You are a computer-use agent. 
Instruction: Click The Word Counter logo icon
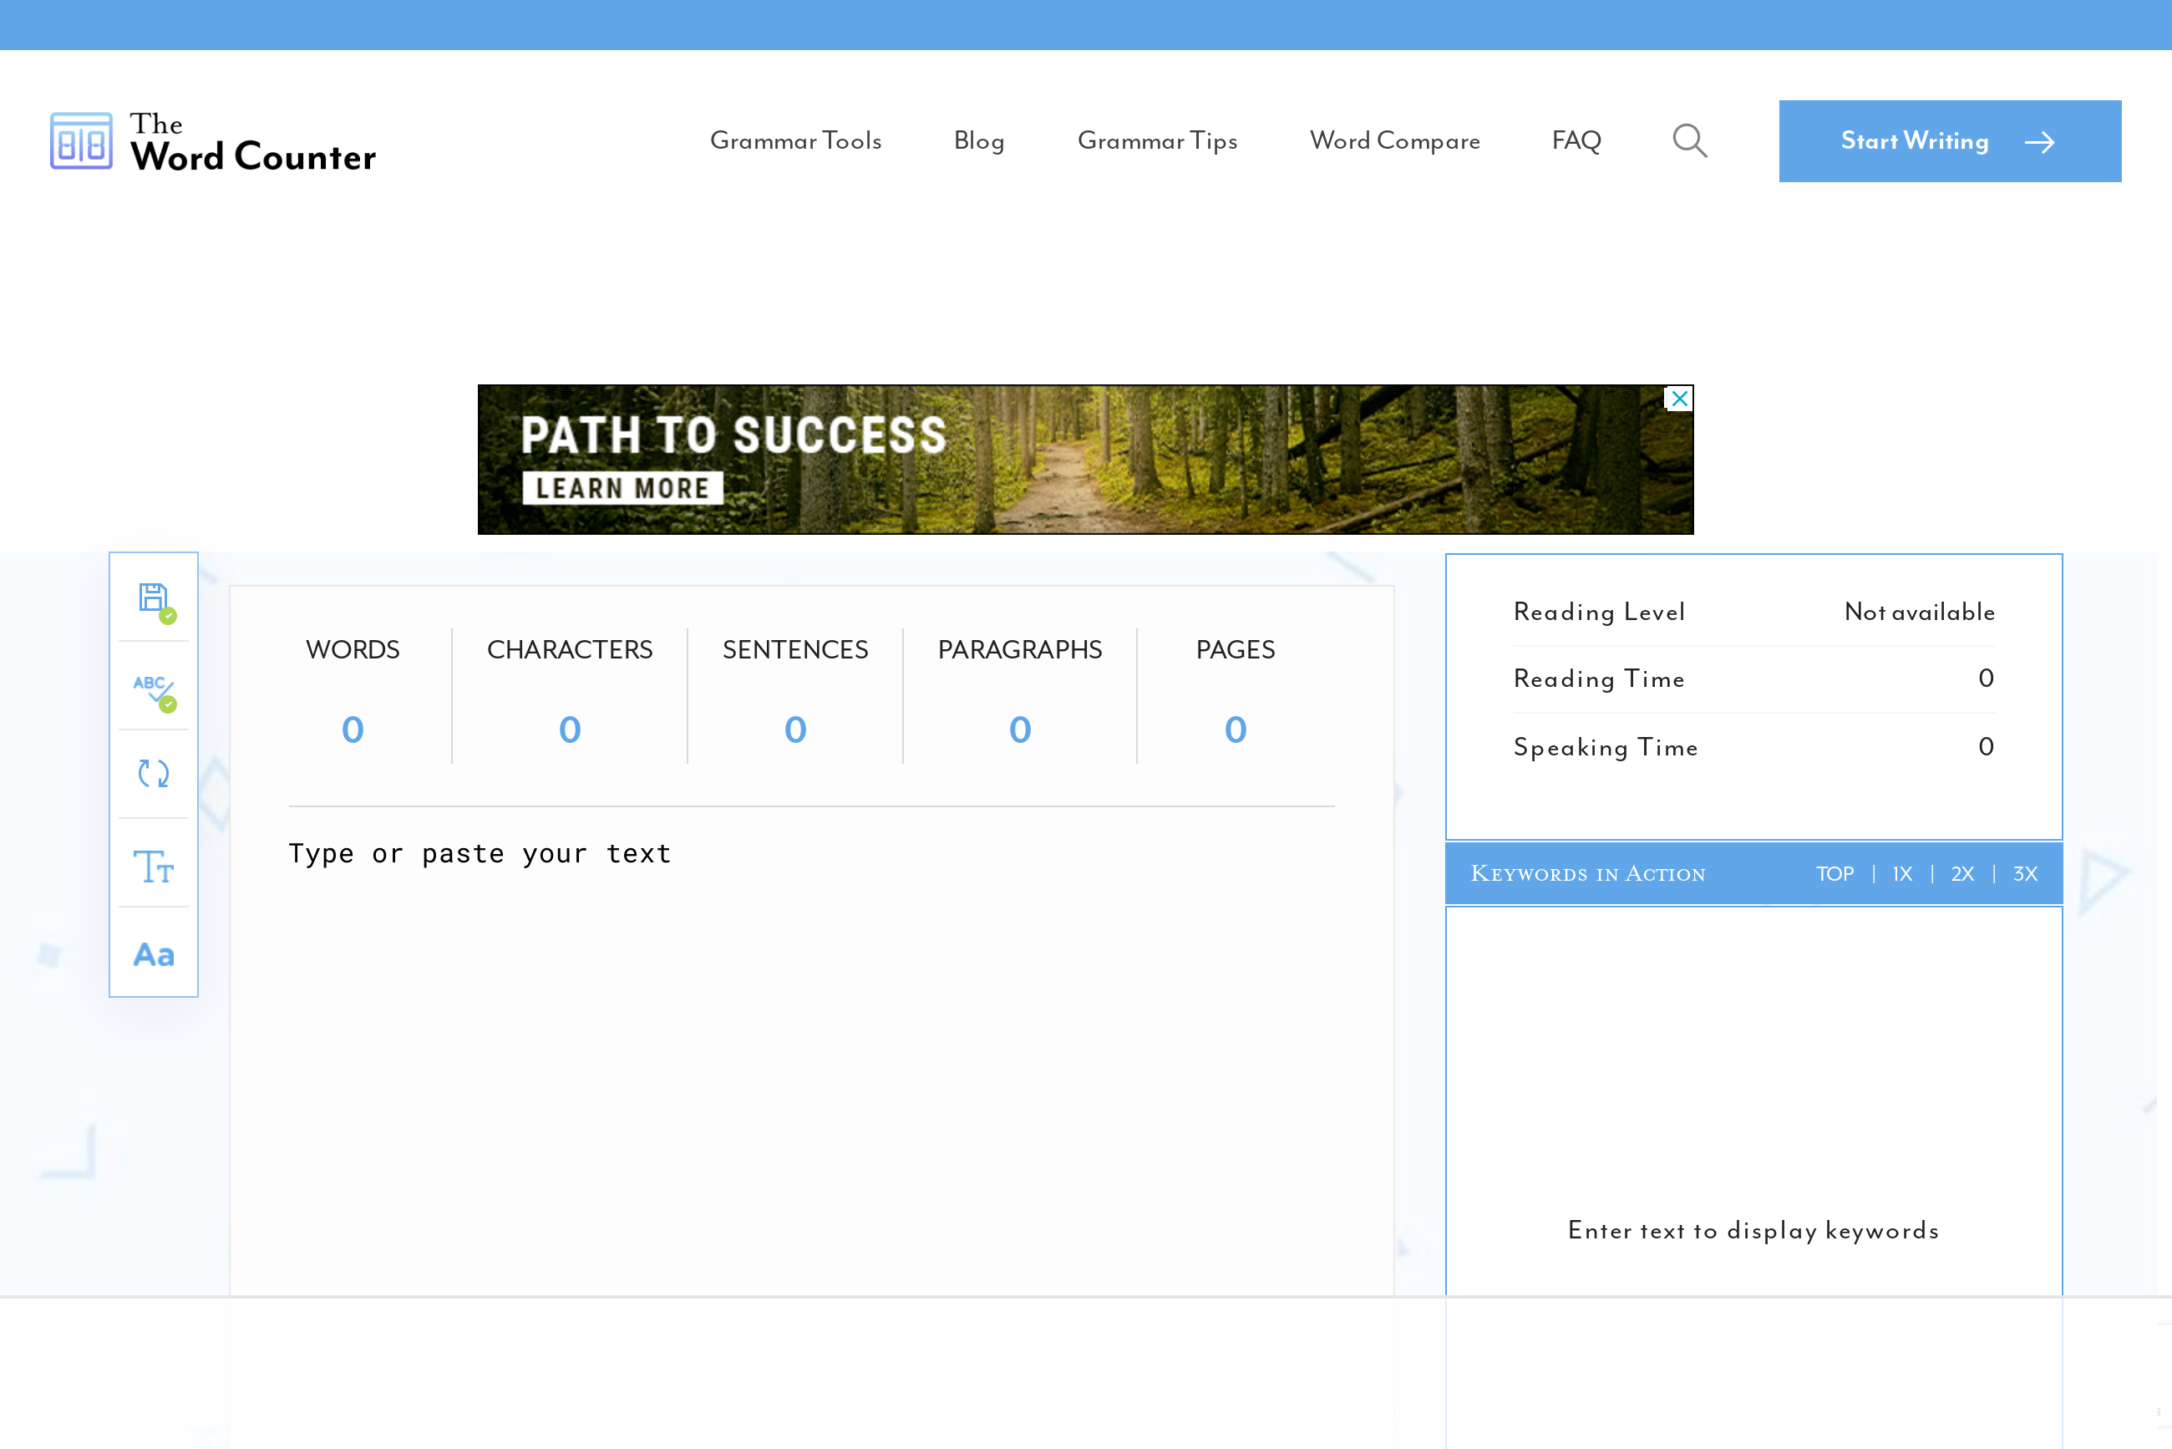coord(81,140)
